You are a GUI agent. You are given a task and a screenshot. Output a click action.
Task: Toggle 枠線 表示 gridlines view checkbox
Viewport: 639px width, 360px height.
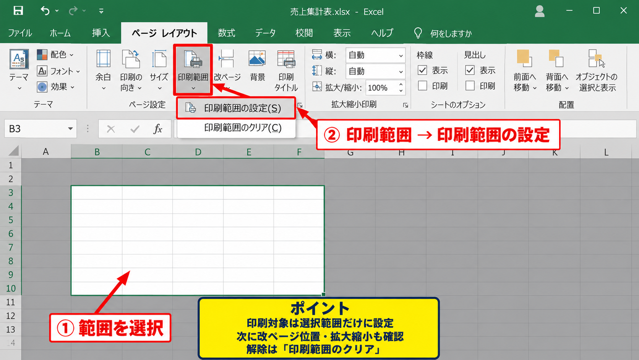pyautogui.click(x=422, y=70)
